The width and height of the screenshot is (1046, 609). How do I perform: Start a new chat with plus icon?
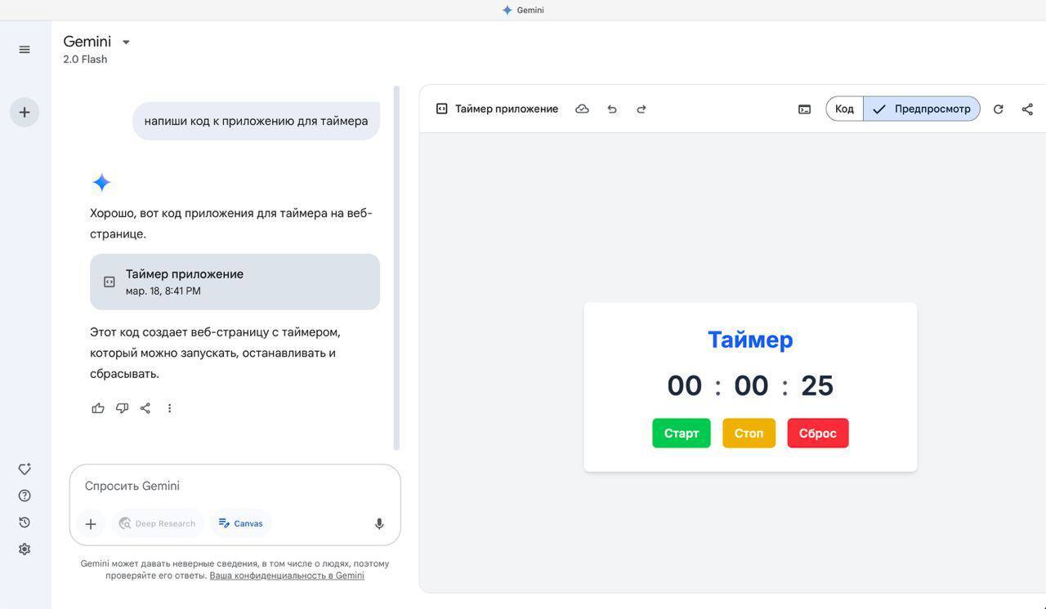click(25, 112)
